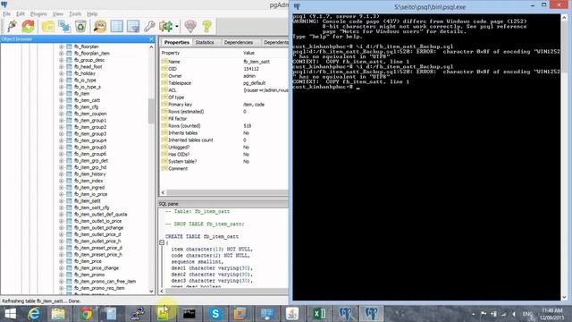
Task: Drop the object using the recycle bin icon
Action: [80, 26]
